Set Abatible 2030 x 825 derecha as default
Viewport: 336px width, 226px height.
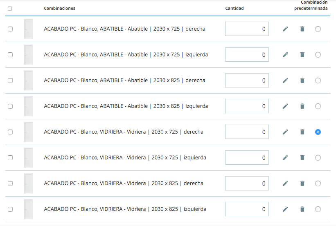(318, 81)
